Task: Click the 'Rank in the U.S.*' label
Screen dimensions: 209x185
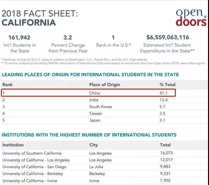Action: [114, 45]
